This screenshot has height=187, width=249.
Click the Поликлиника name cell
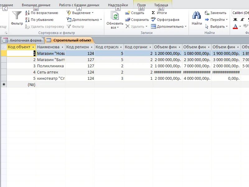(51, 66)
